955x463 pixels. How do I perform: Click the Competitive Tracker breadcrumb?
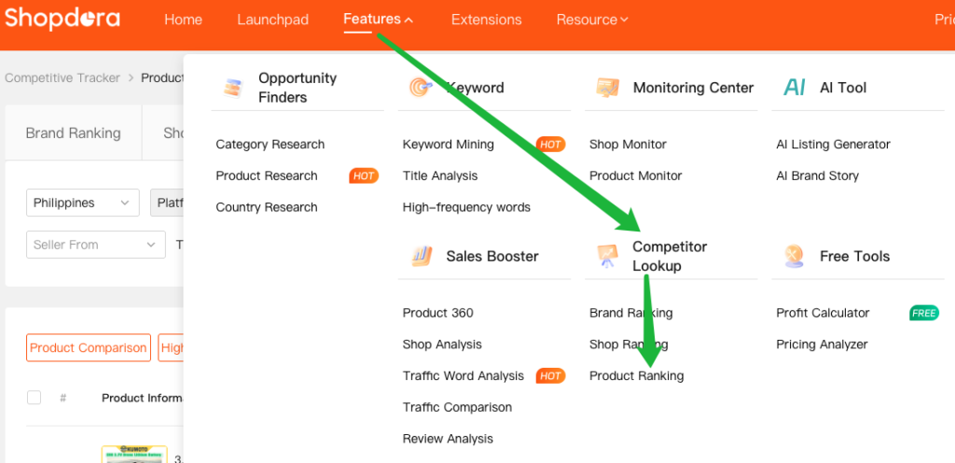(x=62, y=77)
